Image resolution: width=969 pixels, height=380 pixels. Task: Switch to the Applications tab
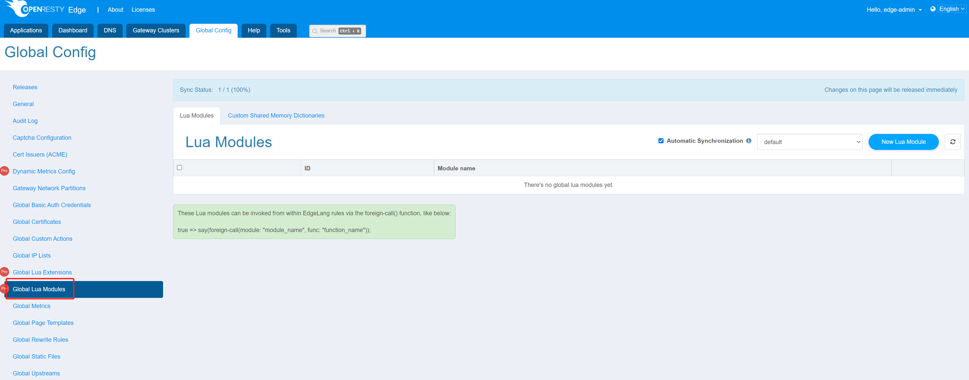[x=26, y=30]
